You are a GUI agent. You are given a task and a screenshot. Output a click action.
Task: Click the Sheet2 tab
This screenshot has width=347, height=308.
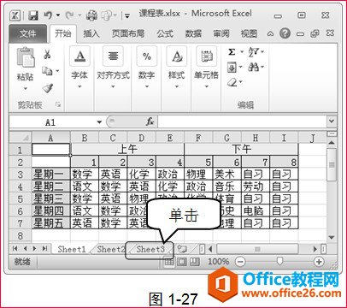point(110,249)
